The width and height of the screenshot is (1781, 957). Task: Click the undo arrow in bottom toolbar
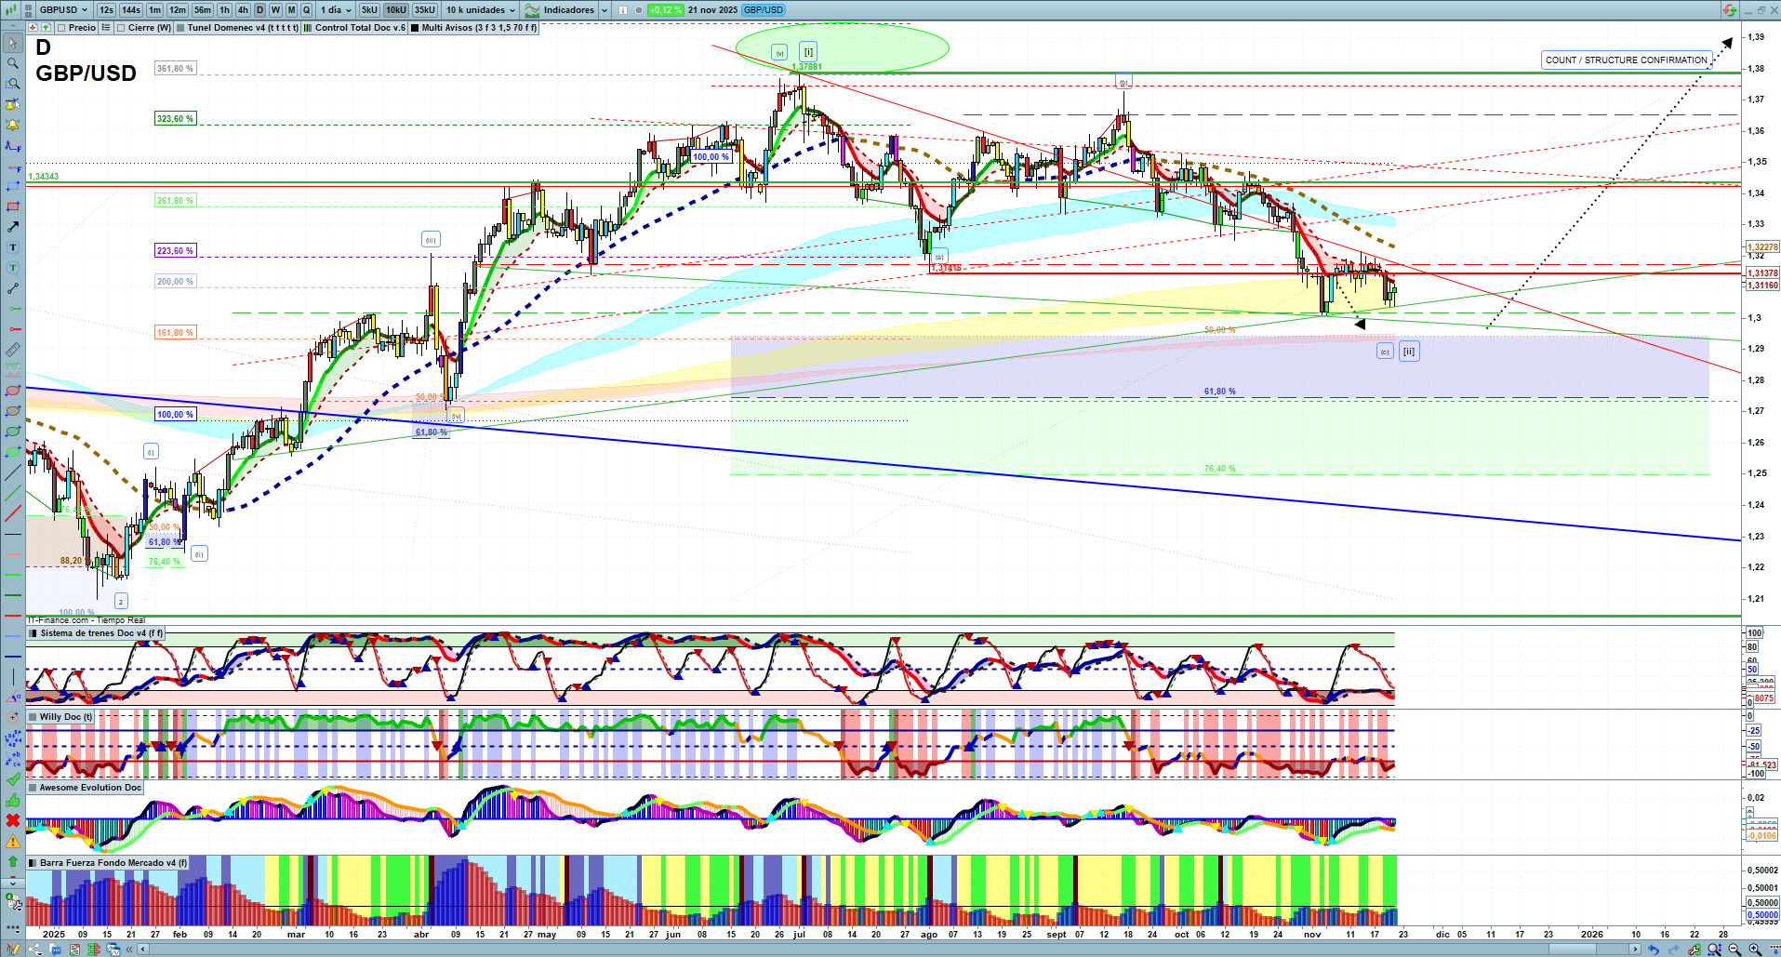click(x=1653, y=950)
